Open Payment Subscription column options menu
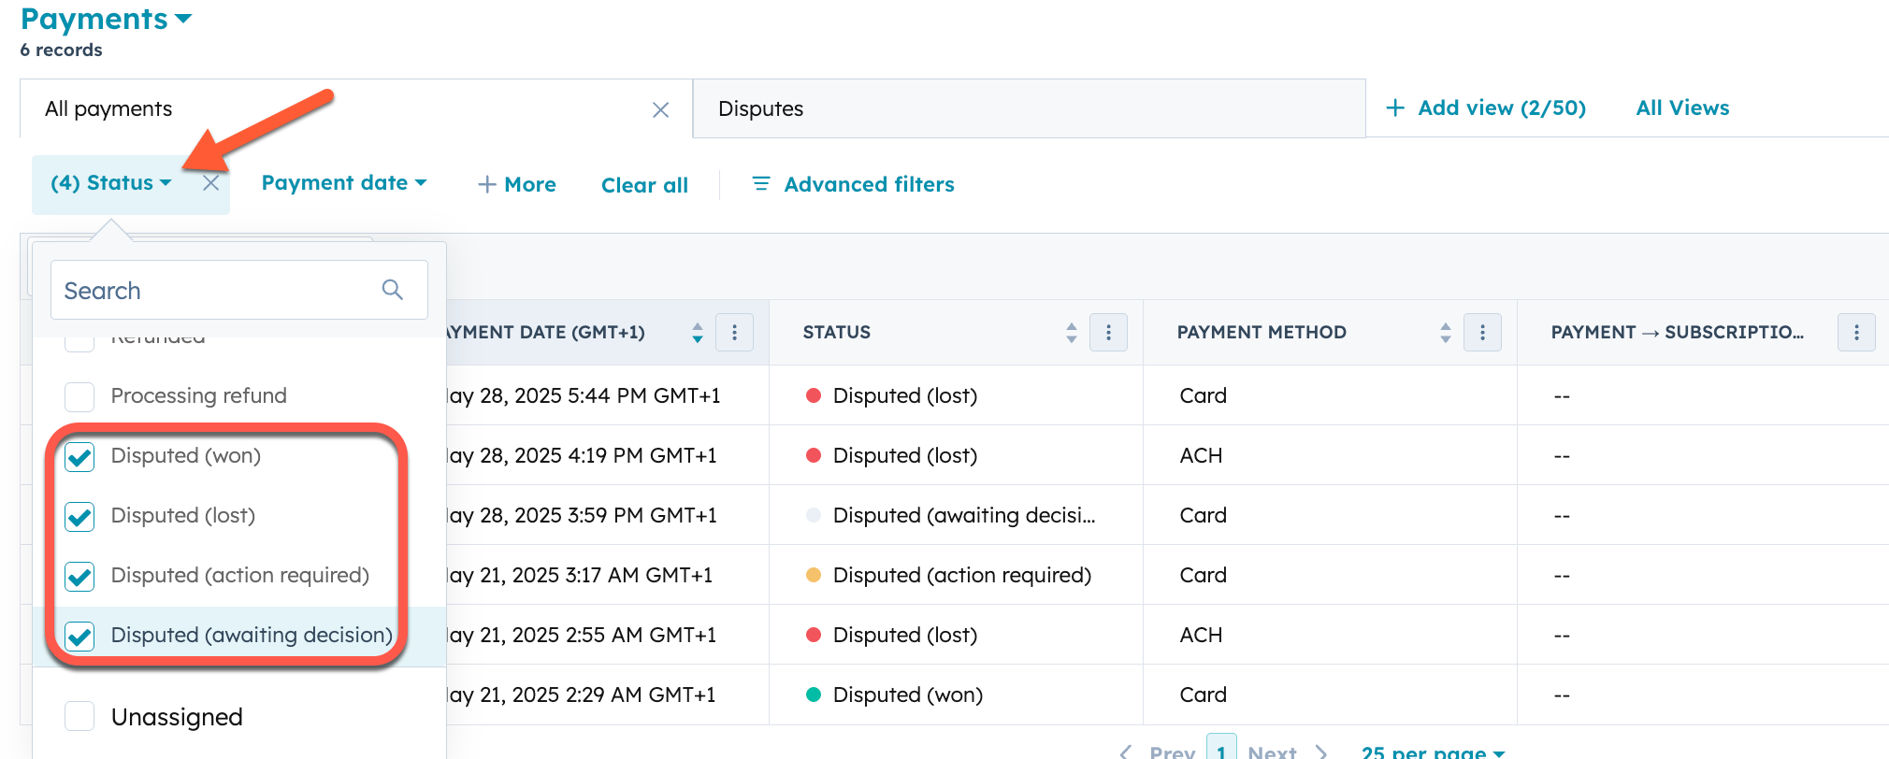This screenshot has width=1889, height=759. click(x=1856, y=333)
